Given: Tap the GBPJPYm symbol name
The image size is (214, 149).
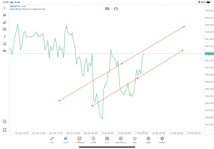Looking at the screenshot, I should 15,6.
